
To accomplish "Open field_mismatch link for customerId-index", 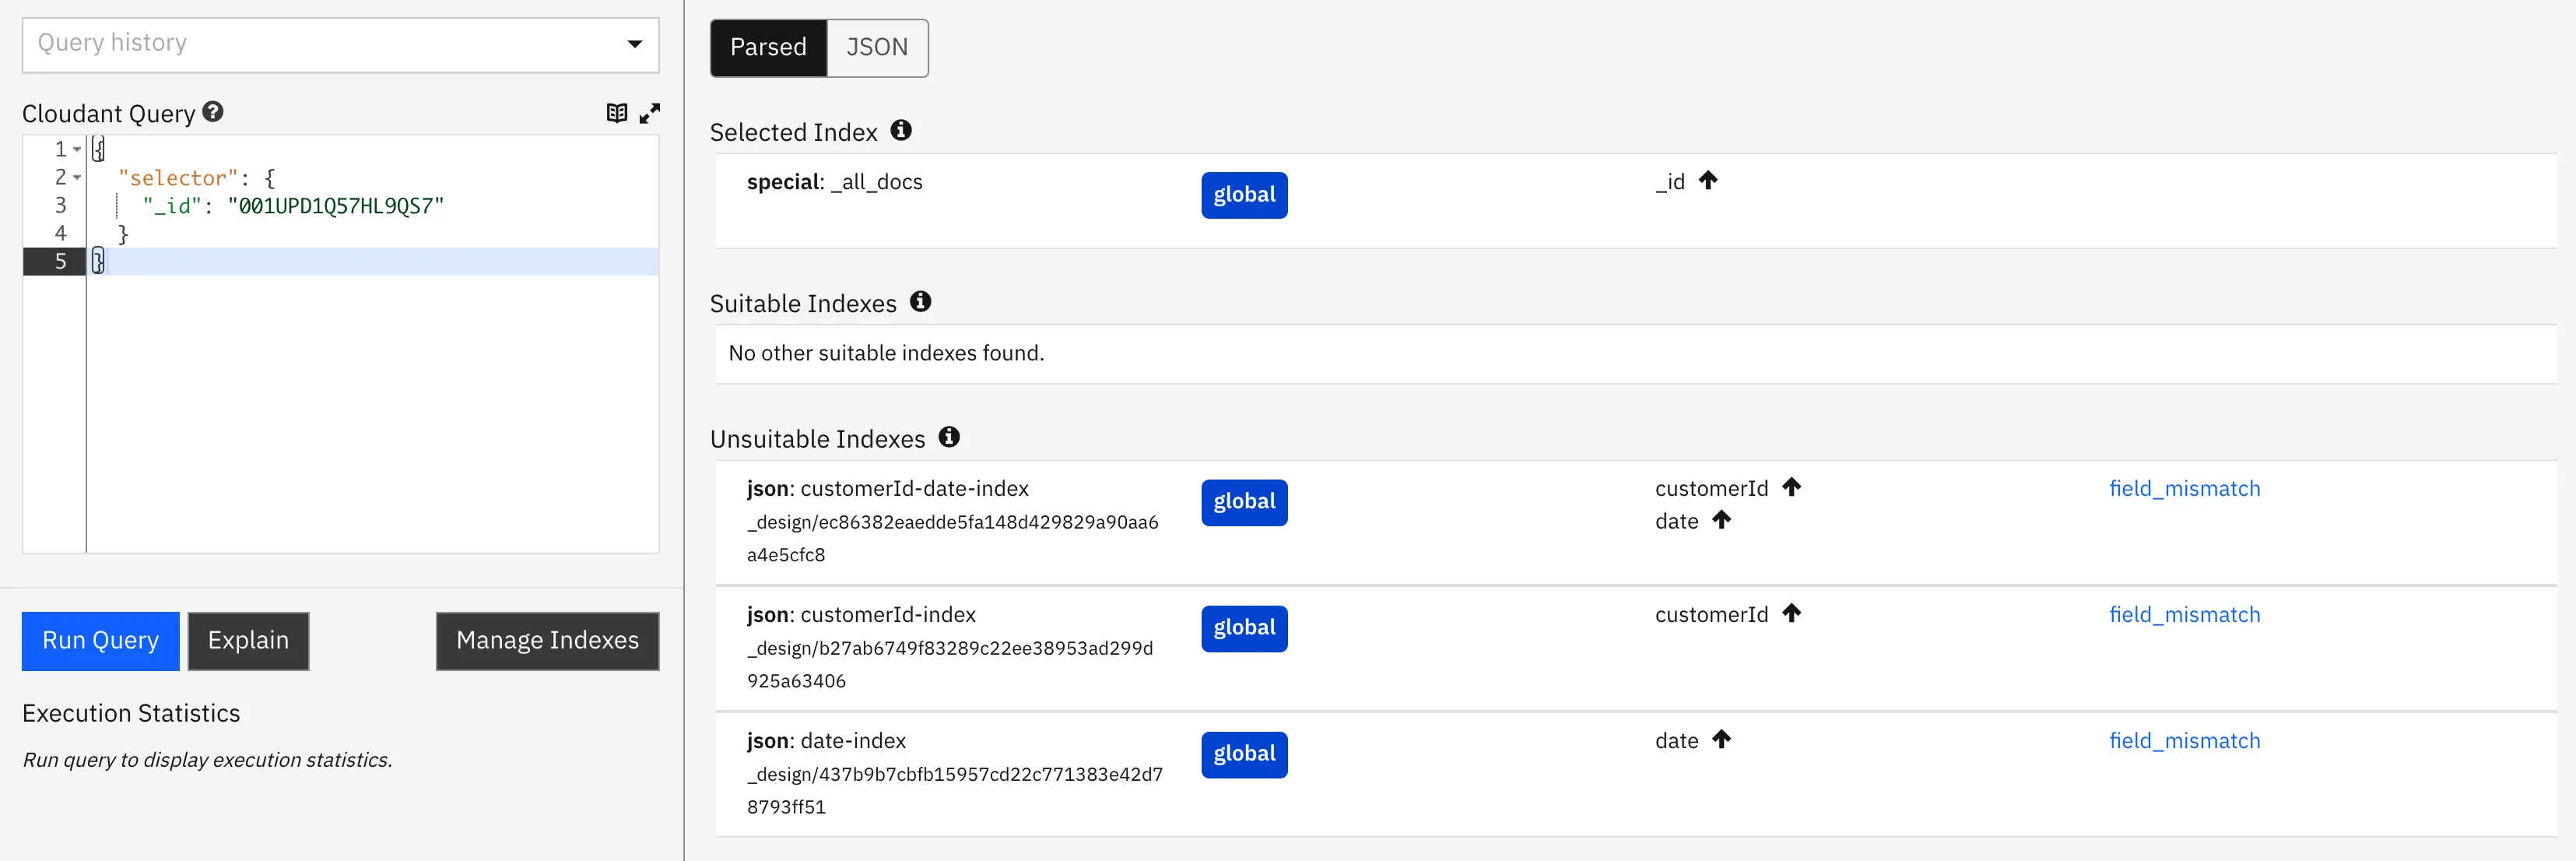I will pos(2184,615).
